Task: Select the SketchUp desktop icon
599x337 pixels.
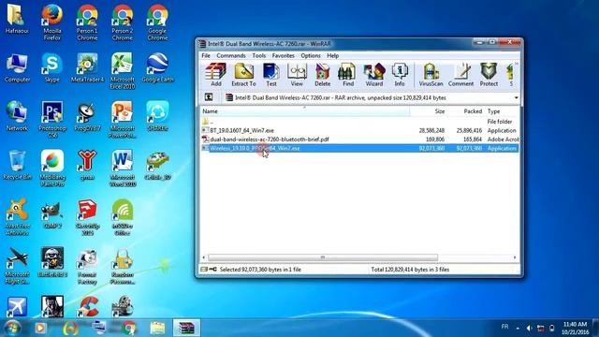Action: (x=87, y=217)
